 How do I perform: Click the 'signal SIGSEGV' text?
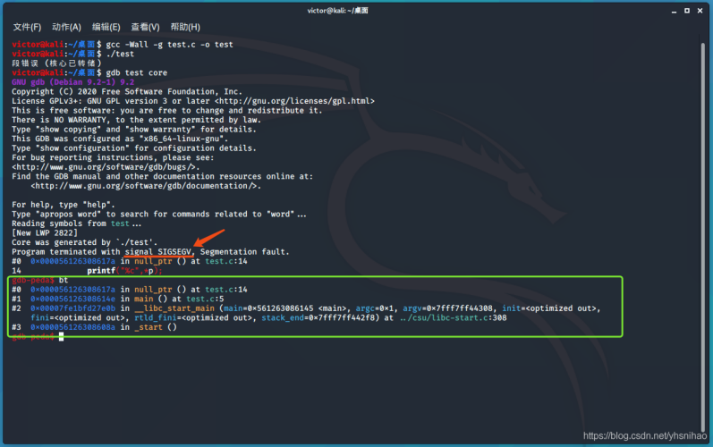click(x=158, y=252)
